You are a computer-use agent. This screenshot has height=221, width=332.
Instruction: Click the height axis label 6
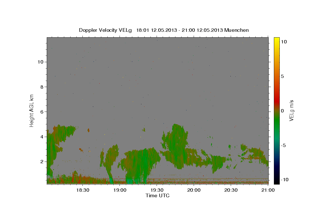(x=41, y=112)
